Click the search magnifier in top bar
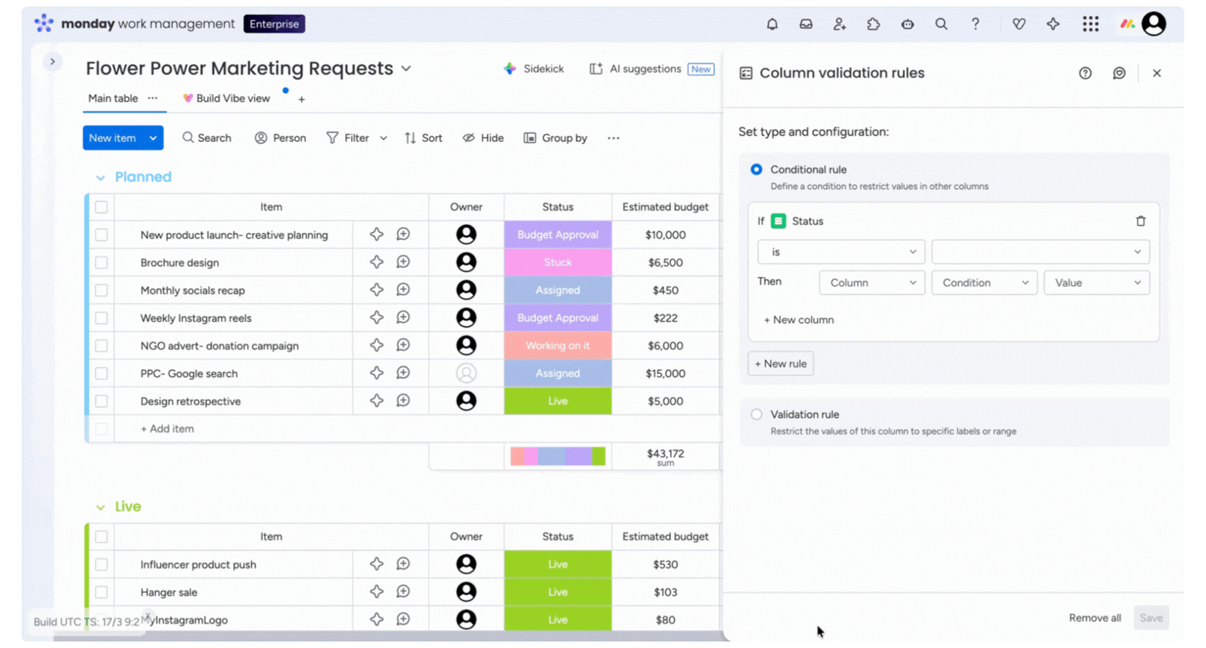 coord(941,24)
